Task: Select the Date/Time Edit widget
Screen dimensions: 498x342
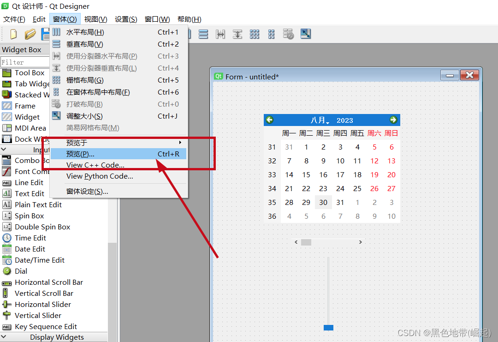Action: pos(39,260)
